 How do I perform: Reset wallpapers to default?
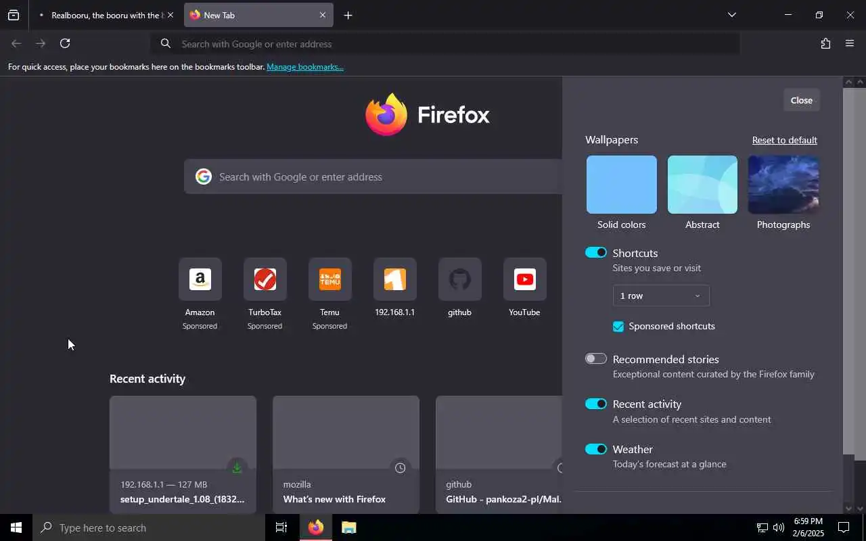point(784,140)
